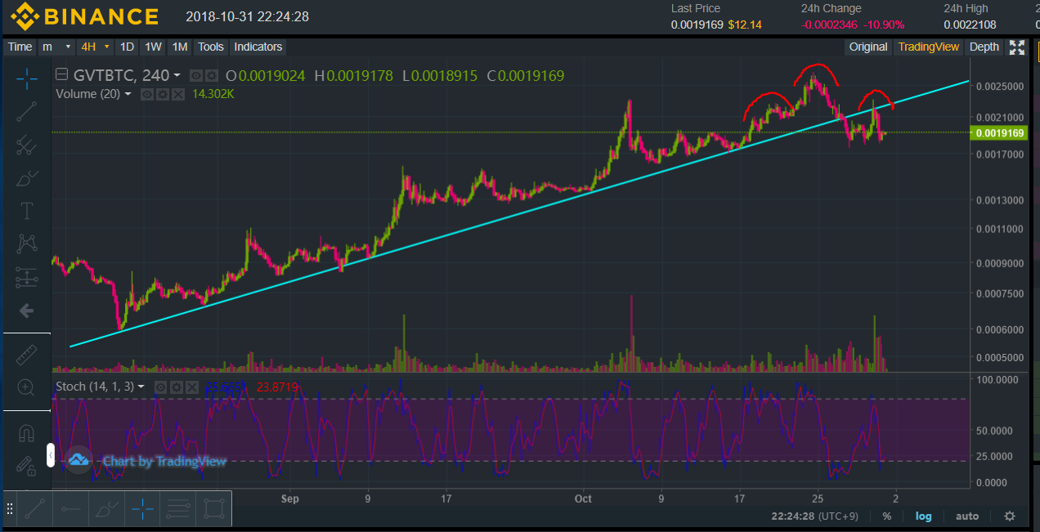
Task: Toggle log scale on price axis
Action: coord(923,516)
